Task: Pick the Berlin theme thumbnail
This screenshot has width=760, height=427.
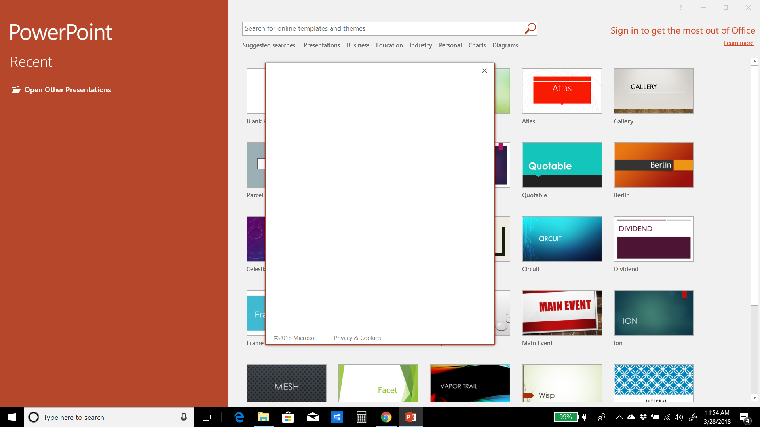Action: (654, 165)
